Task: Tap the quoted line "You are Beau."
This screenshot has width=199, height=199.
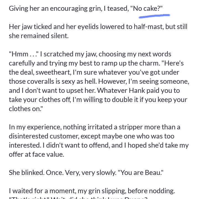Action: pos(141,172)
